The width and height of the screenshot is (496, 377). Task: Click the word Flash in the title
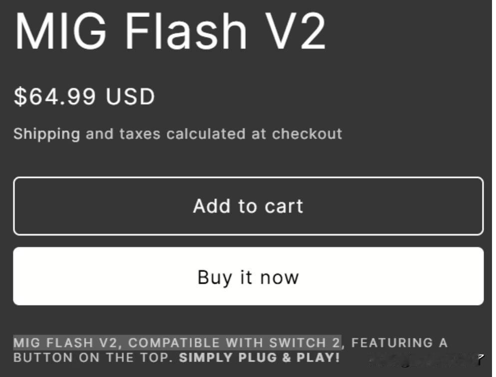tap(186, 31)
